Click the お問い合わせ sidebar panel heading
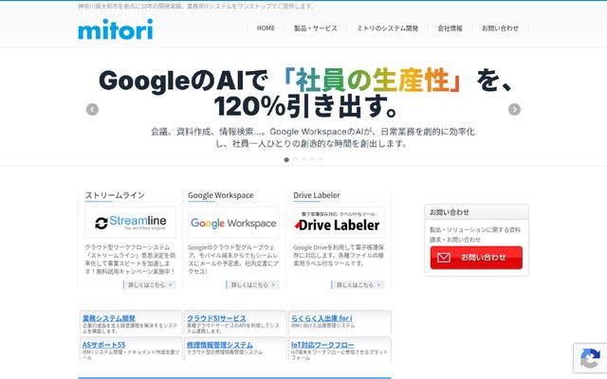The height and width of the screenshot is (379, 607). click(x=450, y=212)
